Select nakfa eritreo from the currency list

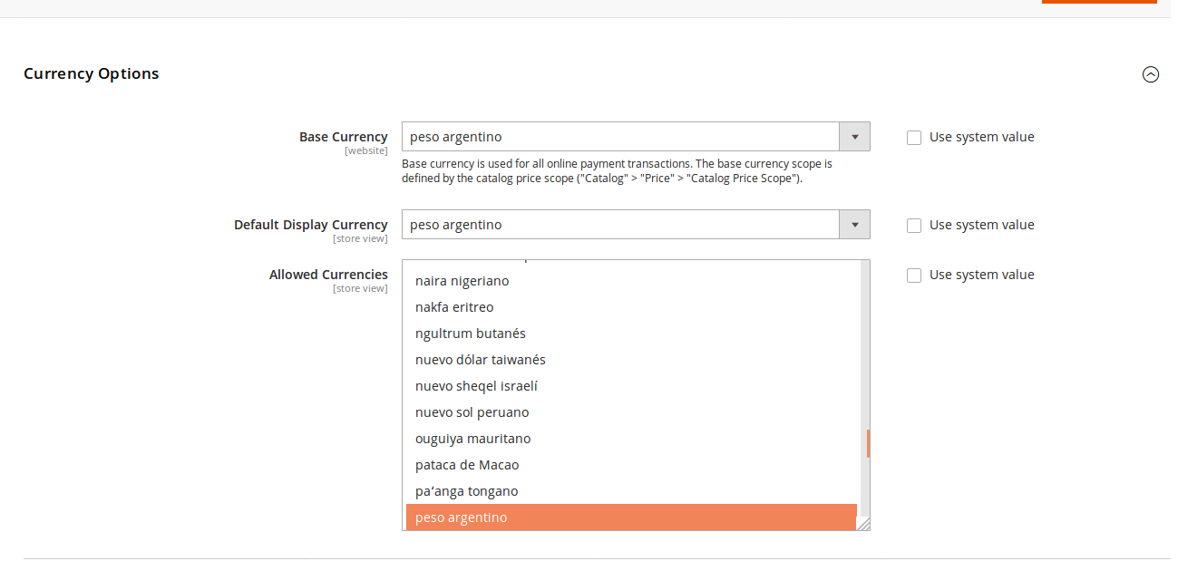tap(453, 306)
